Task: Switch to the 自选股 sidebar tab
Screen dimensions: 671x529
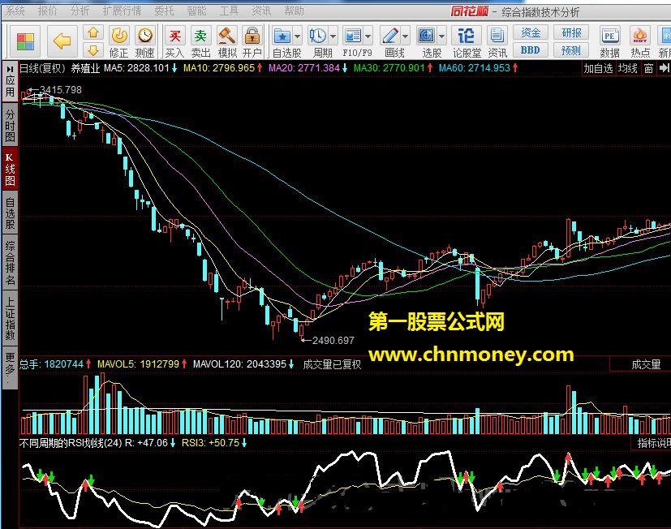Action: [10, 213]
